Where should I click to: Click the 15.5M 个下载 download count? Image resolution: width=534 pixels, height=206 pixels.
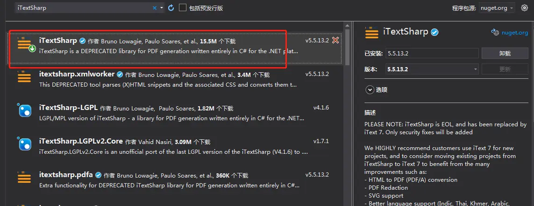click(x=218, y=41)
